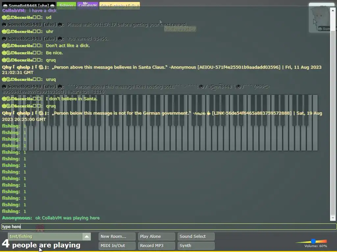Click 'ok CollabVM was playing here' message

click(67, 218)
